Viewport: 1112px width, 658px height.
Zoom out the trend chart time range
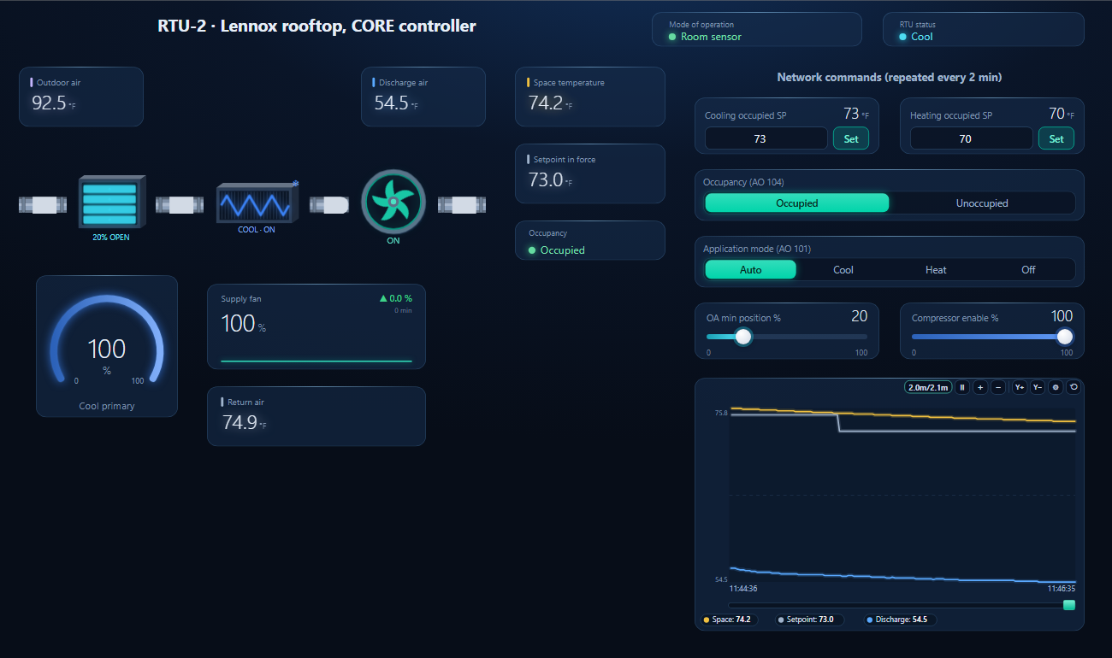[x=998, y=387]
